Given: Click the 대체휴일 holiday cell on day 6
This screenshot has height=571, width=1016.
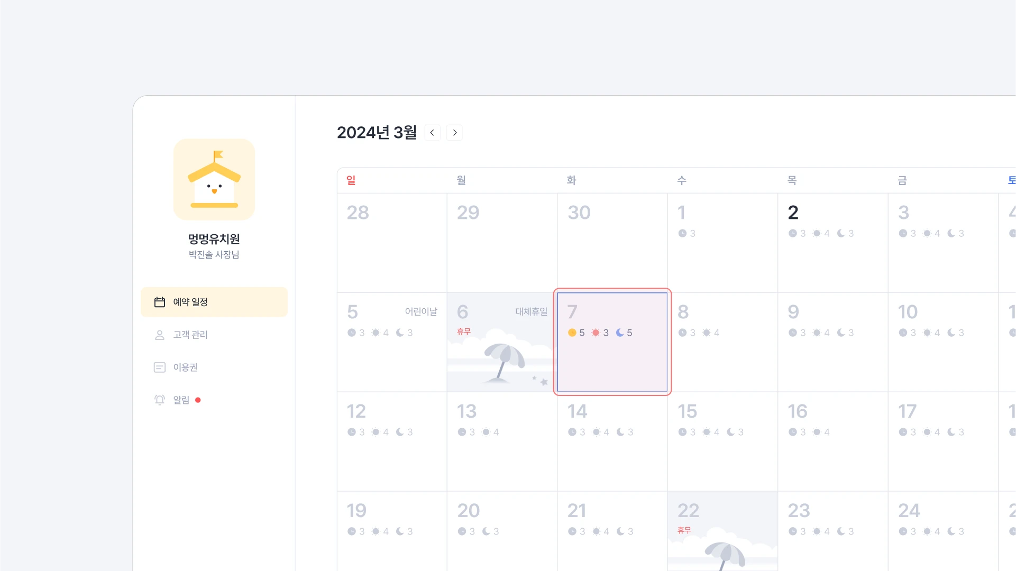Looking at the screenshot, I should point(502,342).
